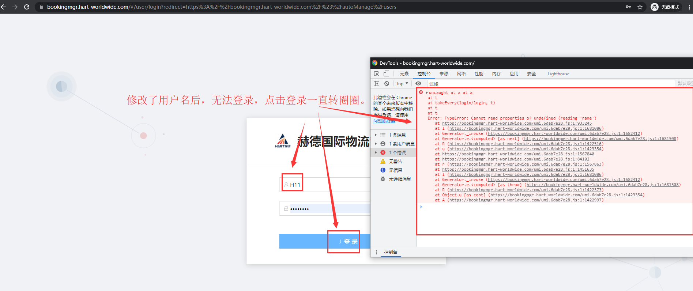Select the 无警告 warnings filter
This screenshot has width=693, height=291.
coord(395,161)
